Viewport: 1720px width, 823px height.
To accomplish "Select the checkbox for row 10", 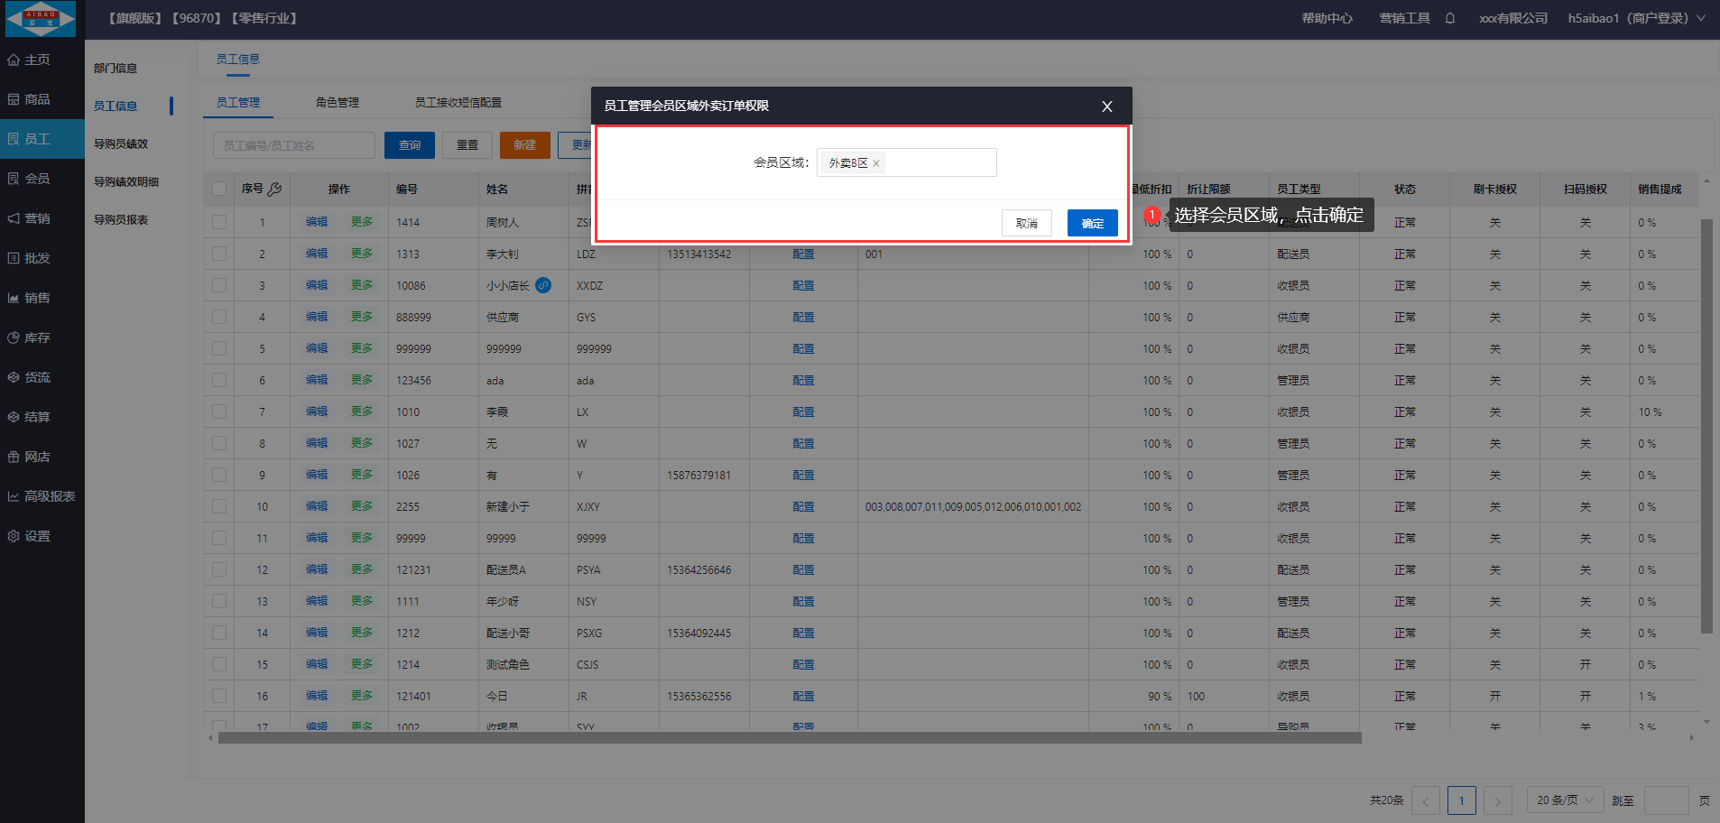I will (219, 506).
